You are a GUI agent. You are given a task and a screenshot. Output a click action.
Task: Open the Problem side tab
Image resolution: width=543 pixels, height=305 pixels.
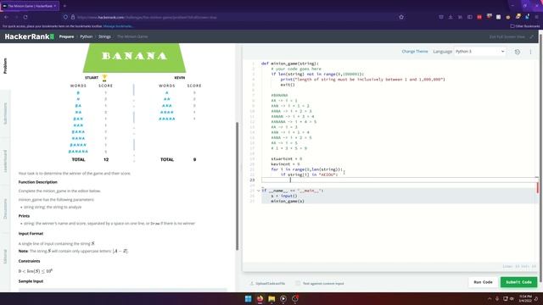point(5,66)
